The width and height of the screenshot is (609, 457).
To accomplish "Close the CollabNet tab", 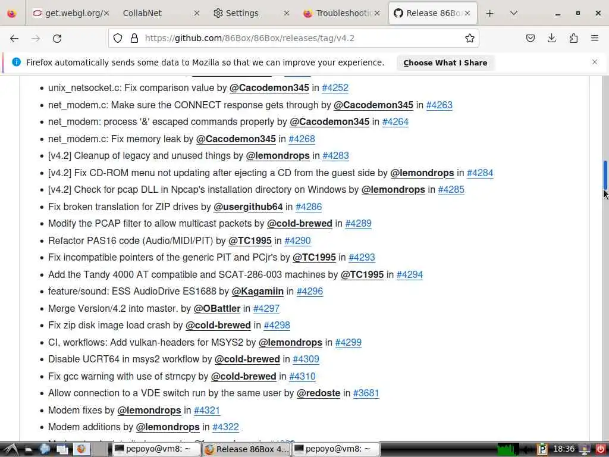I will 196,13.
